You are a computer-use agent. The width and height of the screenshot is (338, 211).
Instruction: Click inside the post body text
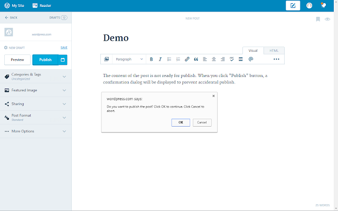pos(185,79)
